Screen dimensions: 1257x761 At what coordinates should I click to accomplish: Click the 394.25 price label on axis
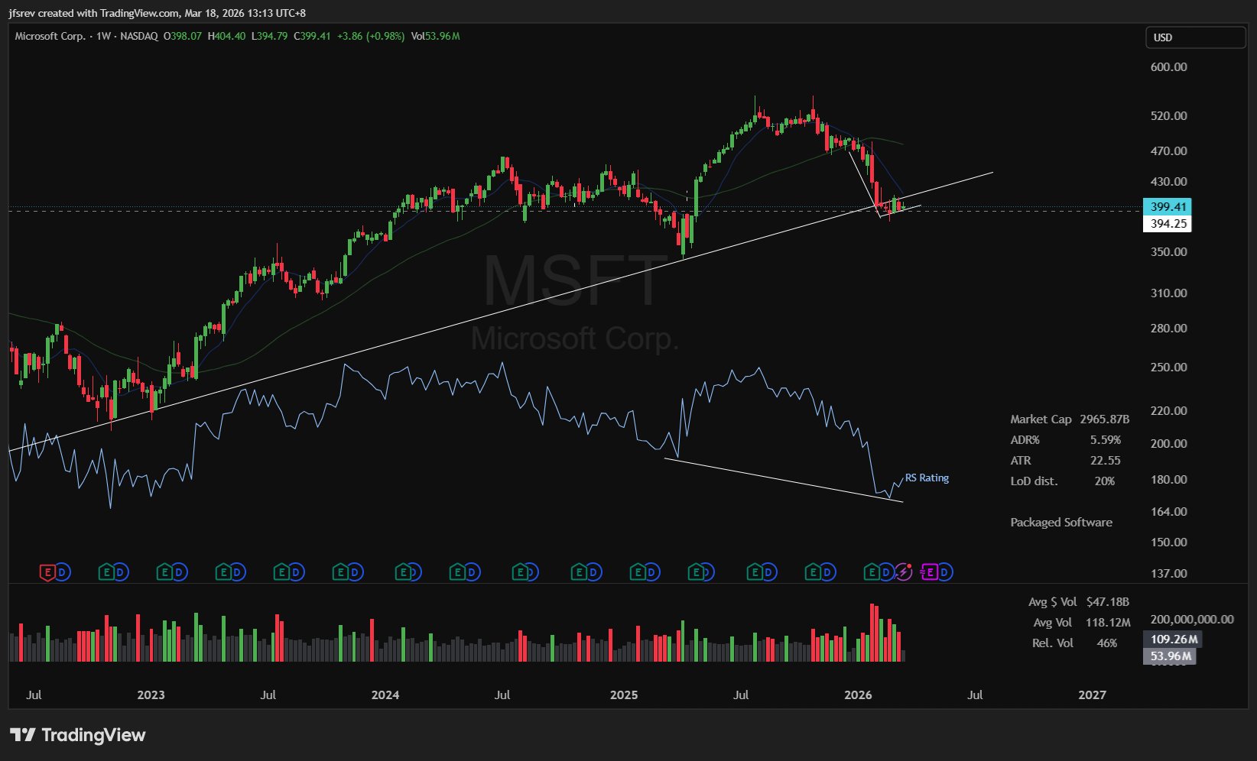pos(1168,223)
